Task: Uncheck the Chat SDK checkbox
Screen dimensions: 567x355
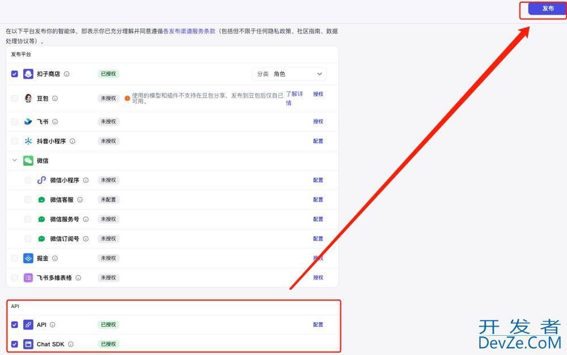Action: [x=15, y=344]
